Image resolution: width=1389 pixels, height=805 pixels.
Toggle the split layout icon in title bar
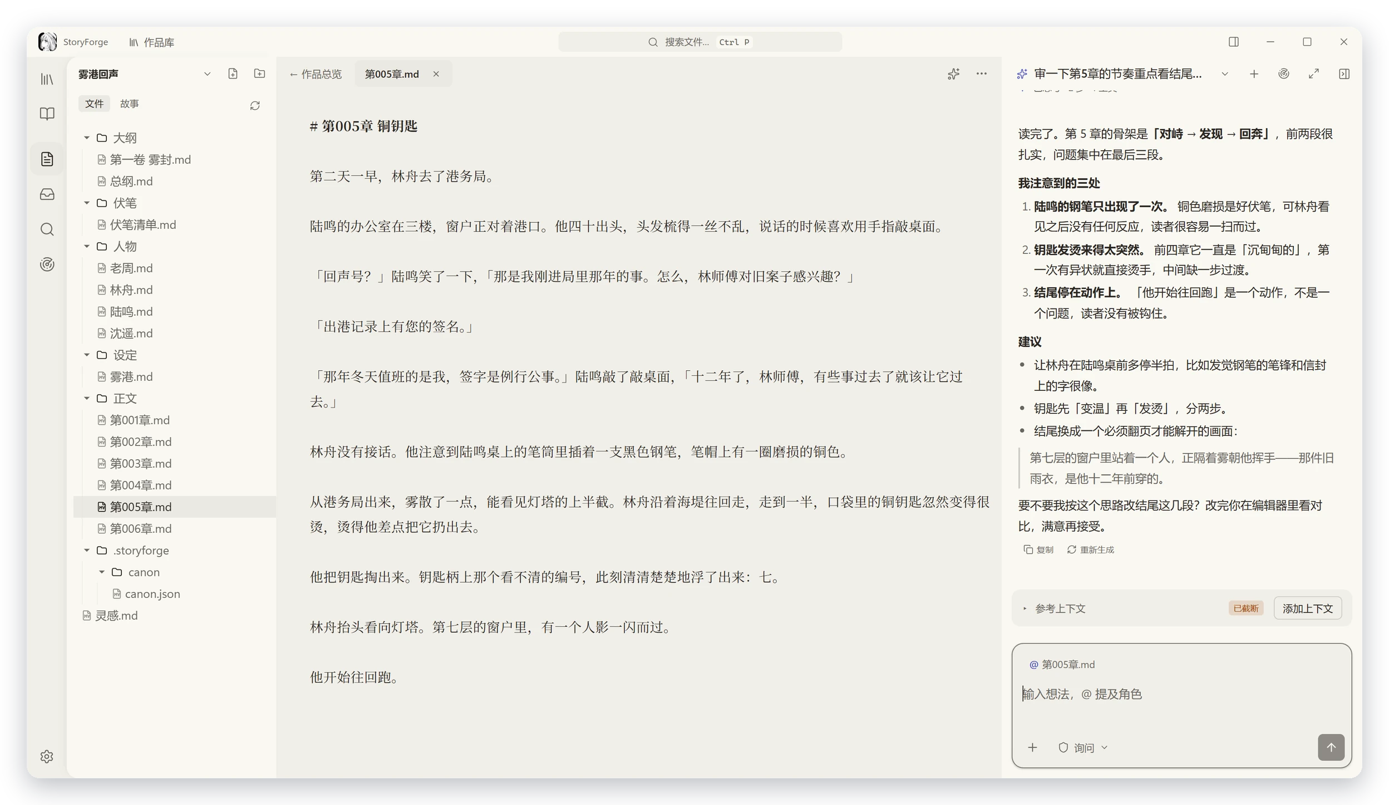[1233, 42]
